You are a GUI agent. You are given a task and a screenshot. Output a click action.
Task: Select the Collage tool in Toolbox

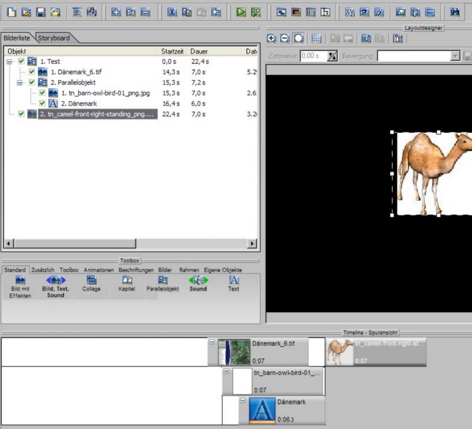91,284
